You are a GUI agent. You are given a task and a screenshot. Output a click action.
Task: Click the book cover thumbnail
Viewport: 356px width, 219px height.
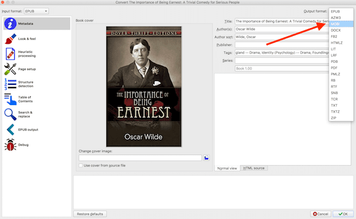pyautogui.click(x=144, y=87)
